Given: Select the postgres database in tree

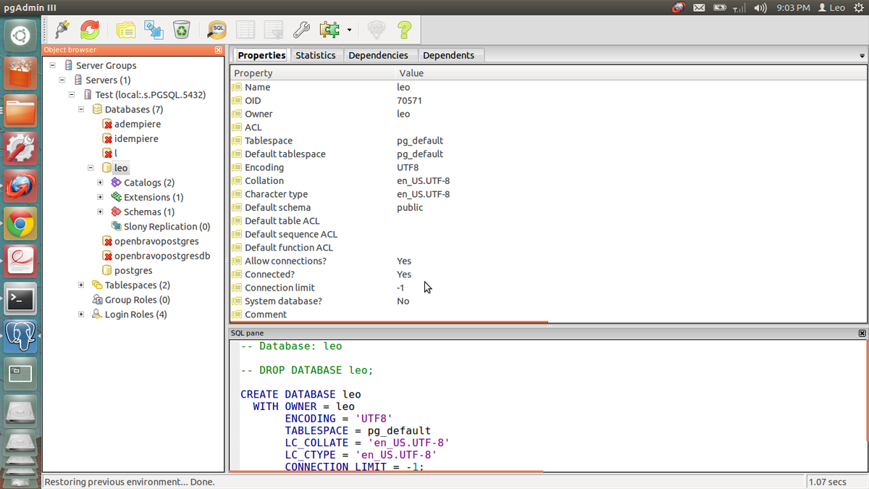Looking at the screenshot, I should 133,270.
